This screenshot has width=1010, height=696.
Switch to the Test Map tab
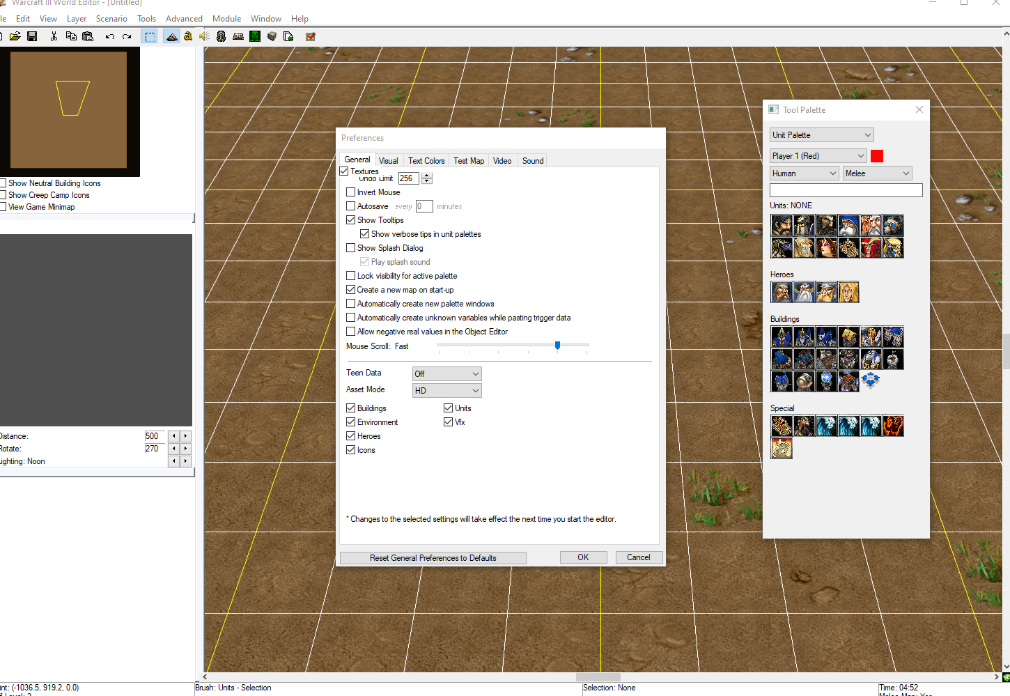click(469, 161)
